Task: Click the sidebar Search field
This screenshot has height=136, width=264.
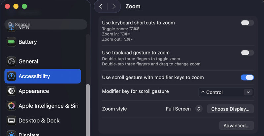Action: click(46, 24)
